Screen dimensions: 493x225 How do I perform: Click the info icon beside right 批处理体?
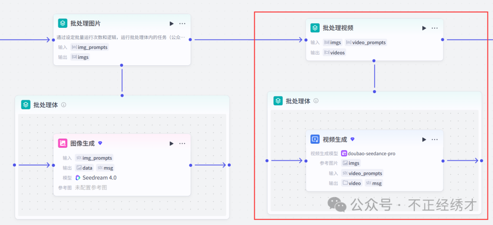[x=316, y=101]
